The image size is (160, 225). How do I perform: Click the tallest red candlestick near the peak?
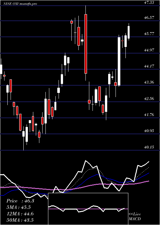[85, 44]
